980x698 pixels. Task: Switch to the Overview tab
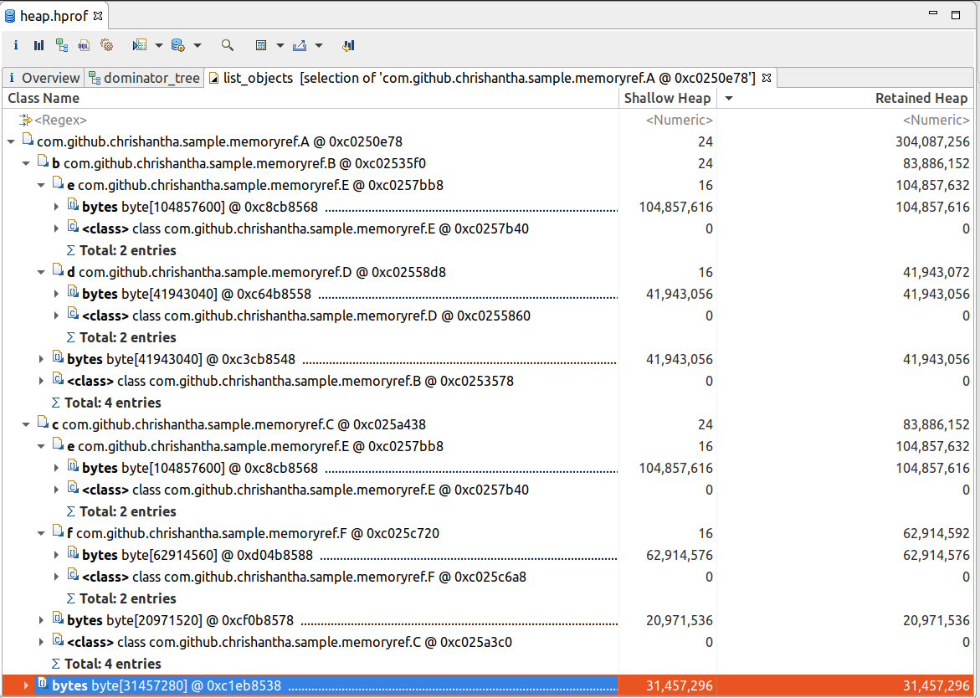pyautogui.click(x=44, y=77)
